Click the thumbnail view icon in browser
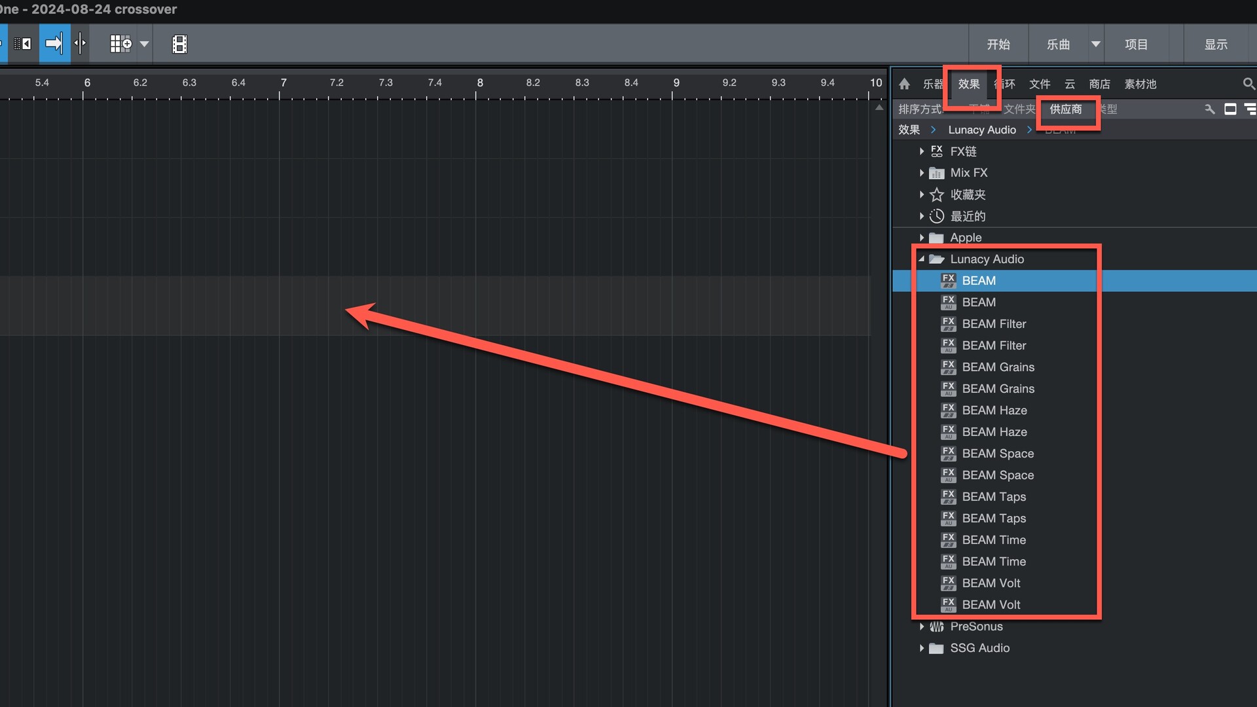The width and height of the screenshot is (1257, 707). point(1230,109)
